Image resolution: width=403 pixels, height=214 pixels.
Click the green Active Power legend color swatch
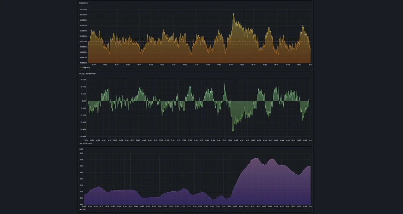pyautogui.click(x=81, y=143)
